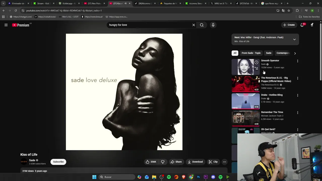Open a new Chrome tab
Image resolution: width=322 pixels, height=181 pixels.
(288, 4)
